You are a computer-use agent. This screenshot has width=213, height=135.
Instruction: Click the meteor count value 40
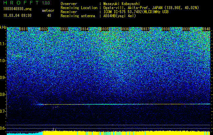pyautogui.click(x=49, y=16)
